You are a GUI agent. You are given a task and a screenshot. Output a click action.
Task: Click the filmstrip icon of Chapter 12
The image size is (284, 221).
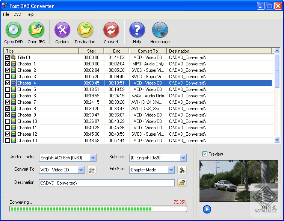(14, 134)
